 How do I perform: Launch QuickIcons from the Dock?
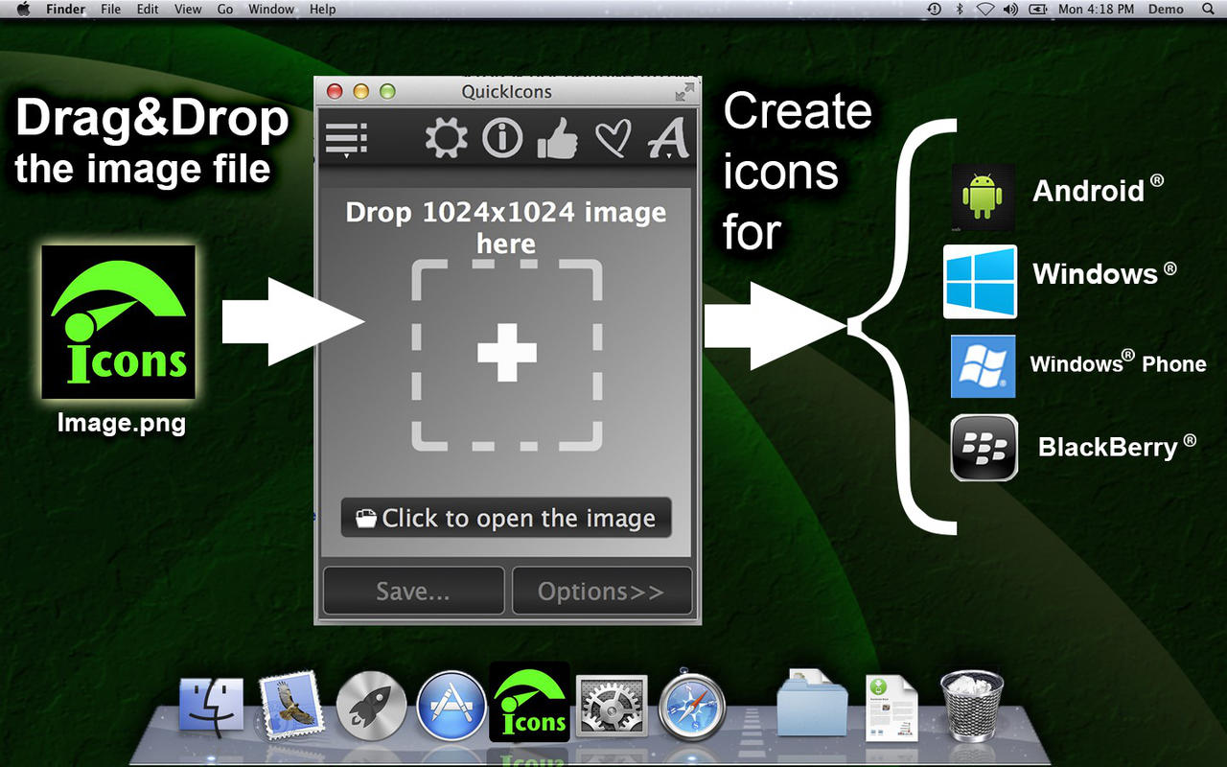(x=528, y=706)
